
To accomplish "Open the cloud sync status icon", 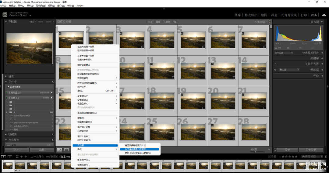I will tap(324, 15).
